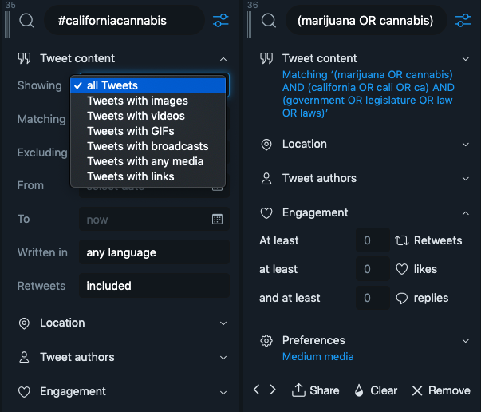This screenshot has width=481, height=412.
Task: Open 'Written in' any language dropdown
Action: point(153,252)
